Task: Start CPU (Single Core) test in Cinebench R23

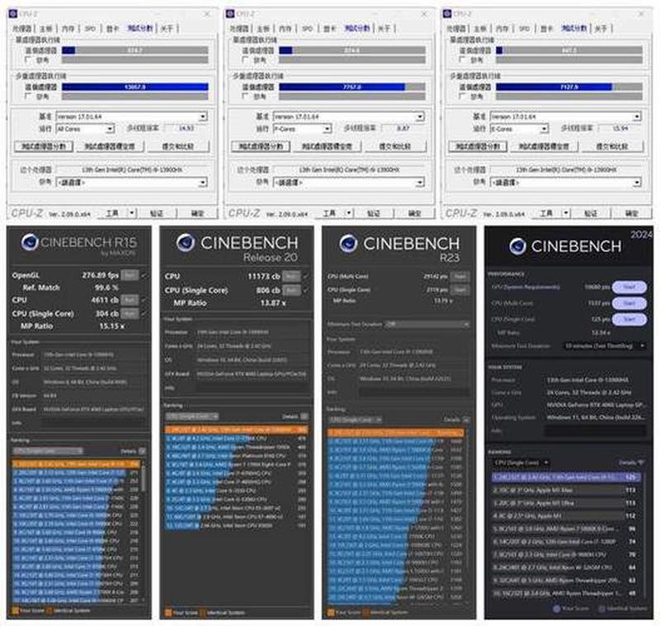Action: 460,289
